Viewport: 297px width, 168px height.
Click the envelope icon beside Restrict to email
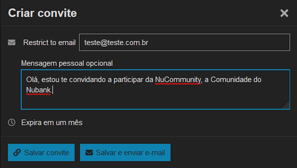pyautogui.click(x=12, y=43)
